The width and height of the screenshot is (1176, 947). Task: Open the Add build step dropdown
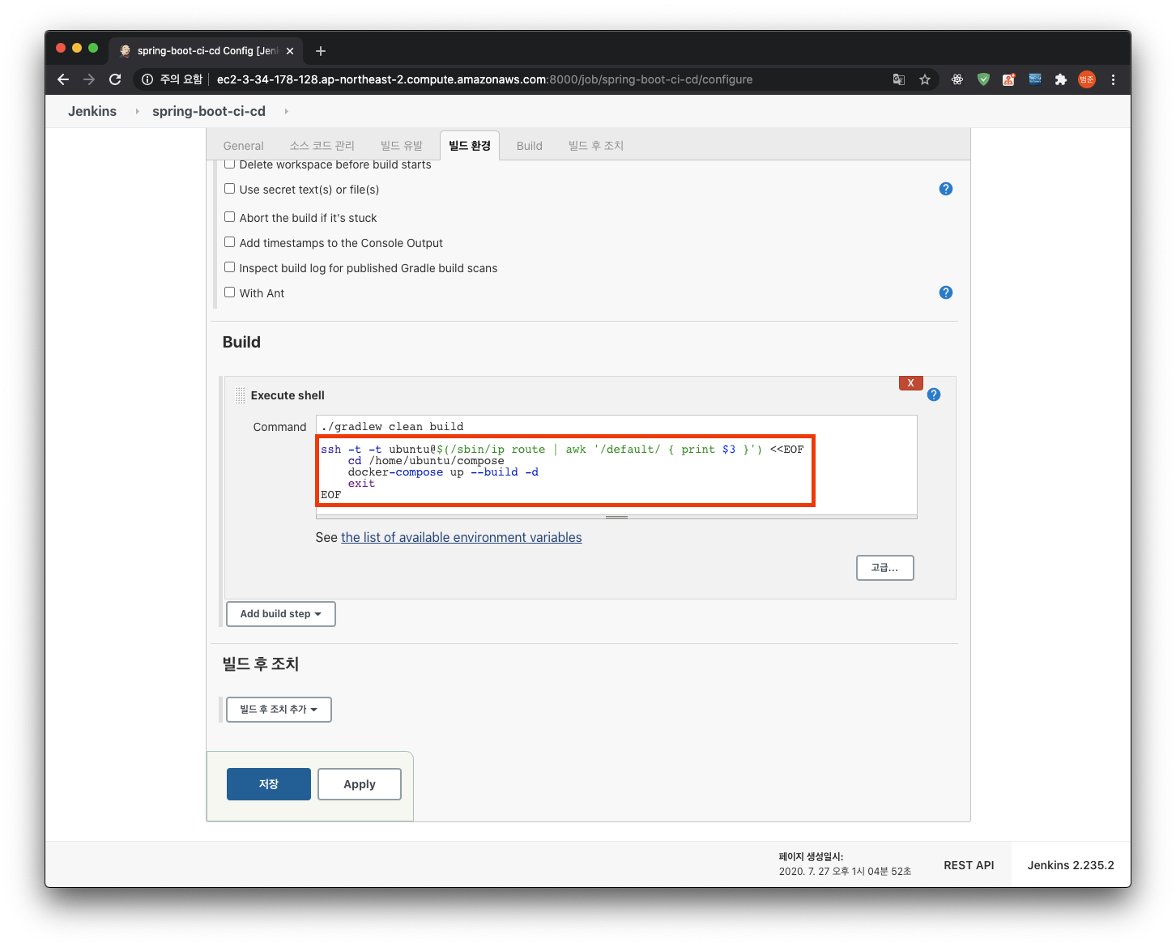click(280, 614)
